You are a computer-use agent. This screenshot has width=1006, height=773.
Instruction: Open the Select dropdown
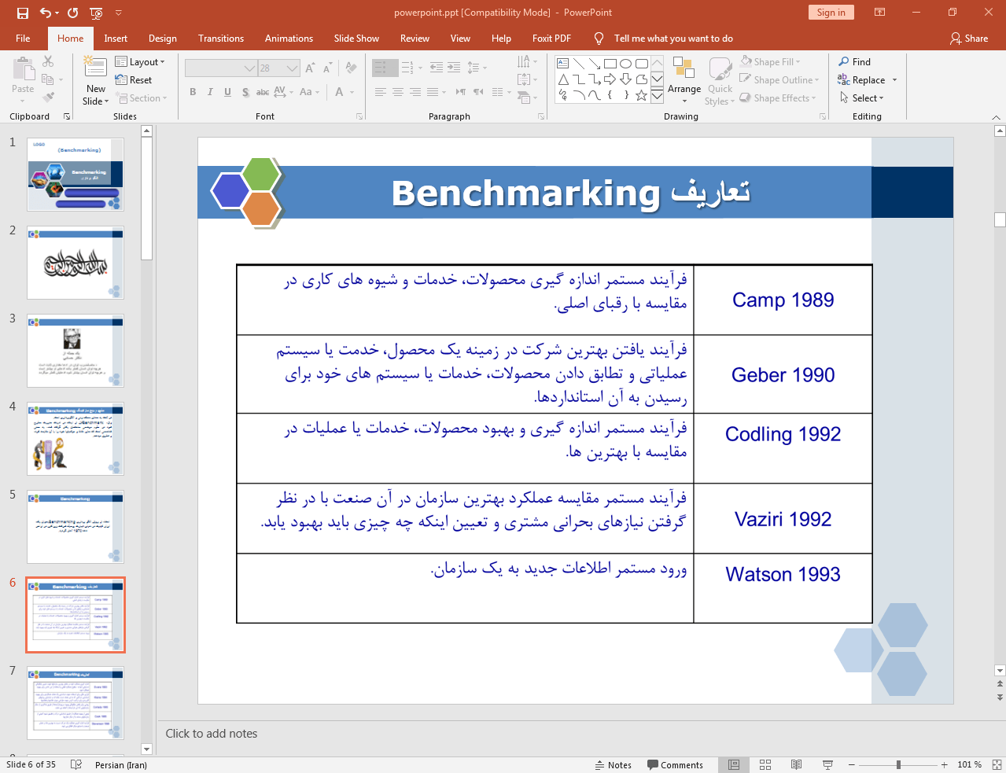[862, 98]
